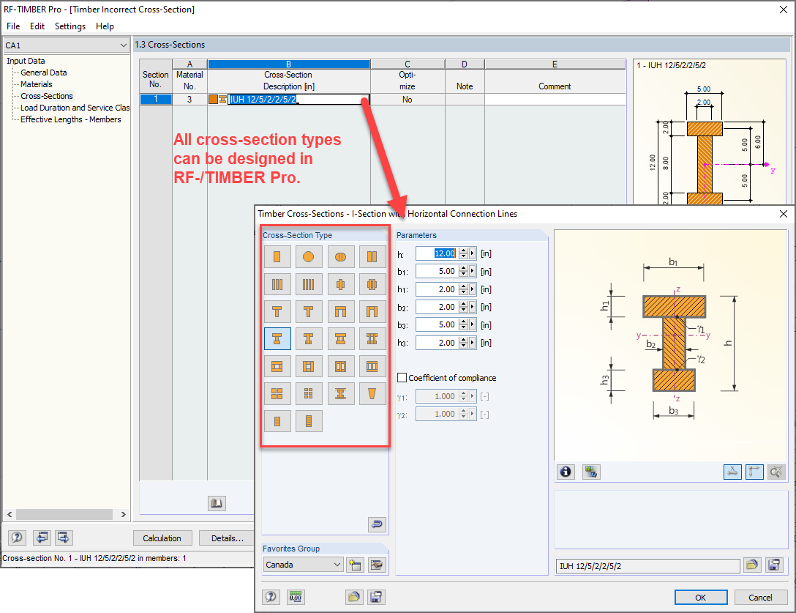Select the tapered trapezoid section type

(372, 393)
